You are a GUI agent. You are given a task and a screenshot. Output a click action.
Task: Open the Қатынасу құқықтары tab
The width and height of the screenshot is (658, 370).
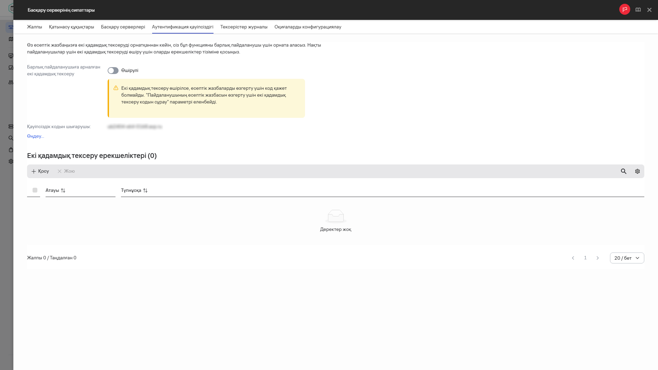(x=71, y=27)
